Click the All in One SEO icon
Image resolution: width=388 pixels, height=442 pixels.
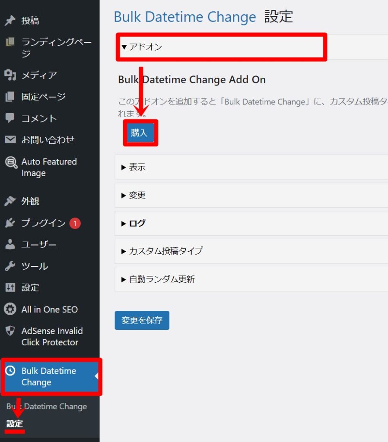click(x=9, y=309)
